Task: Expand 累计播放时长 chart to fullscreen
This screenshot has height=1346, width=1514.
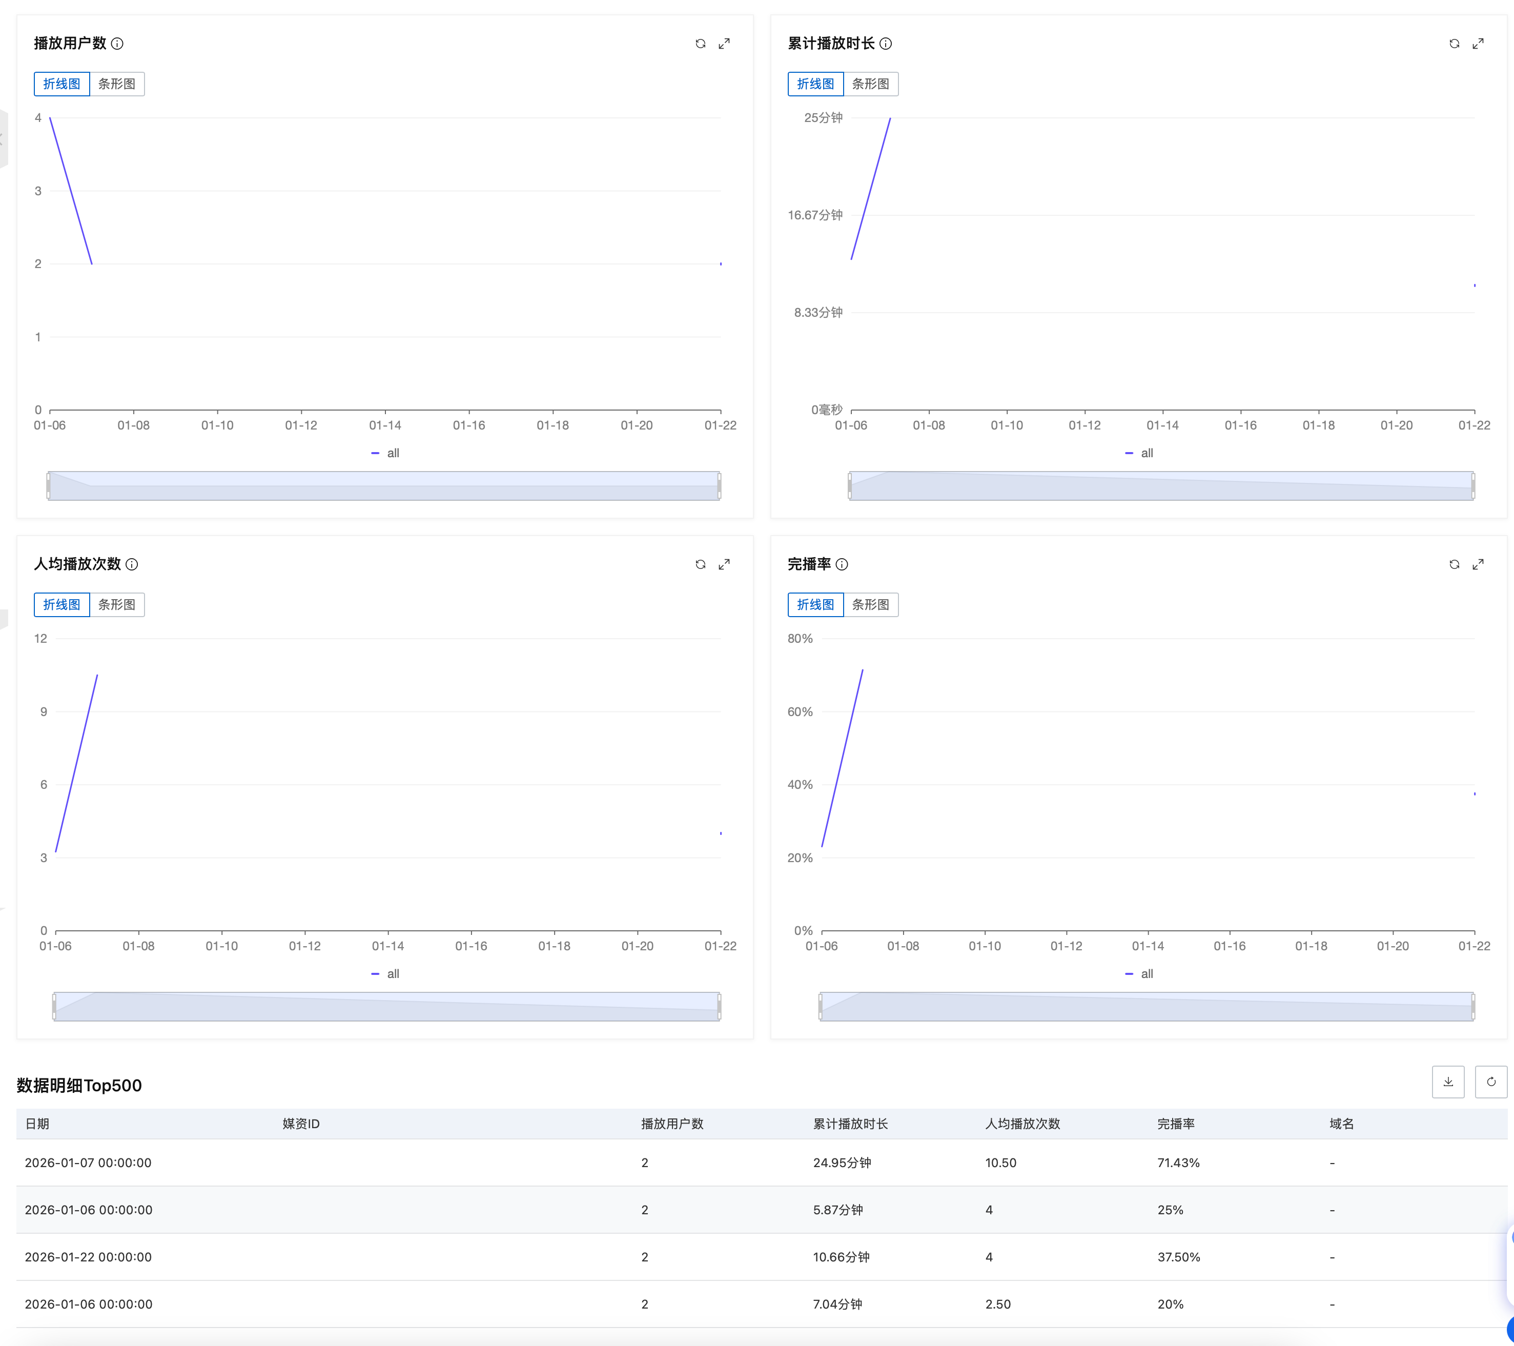Action: coord(1478,44)
